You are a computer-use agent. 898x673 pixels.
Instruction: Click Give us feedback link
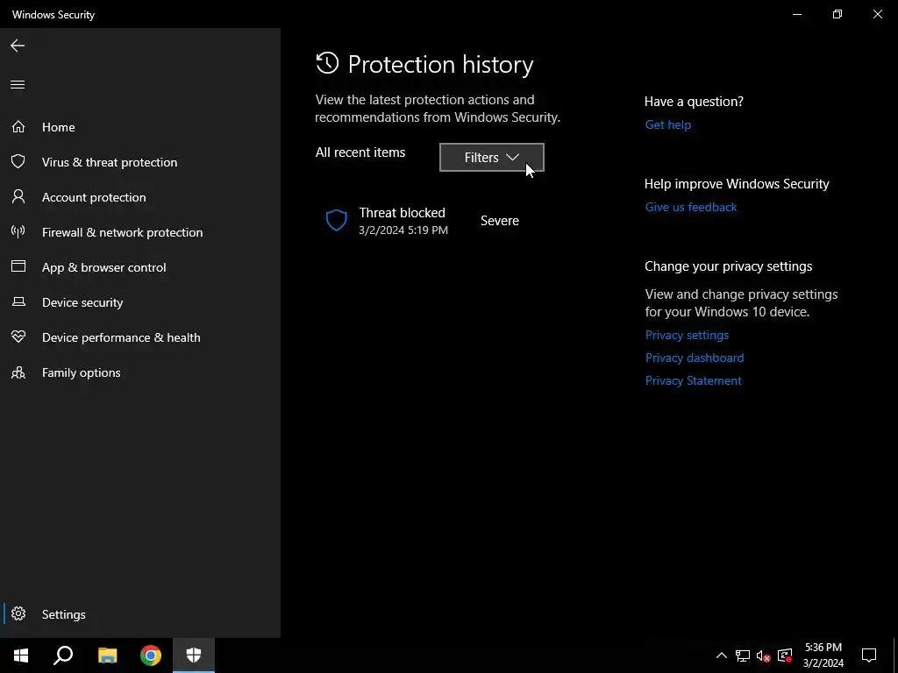(691, 207)
